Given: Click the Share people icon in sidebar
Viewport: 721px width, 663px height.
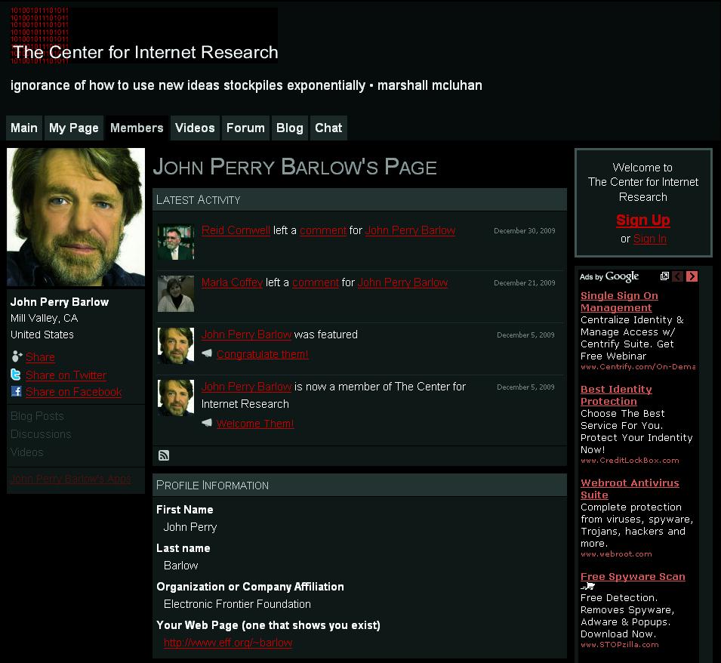Looking at the screenshot, I should pos(17,357).
